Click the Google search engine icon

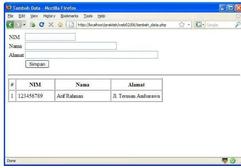pyautogui.click(x=199, y=25)
